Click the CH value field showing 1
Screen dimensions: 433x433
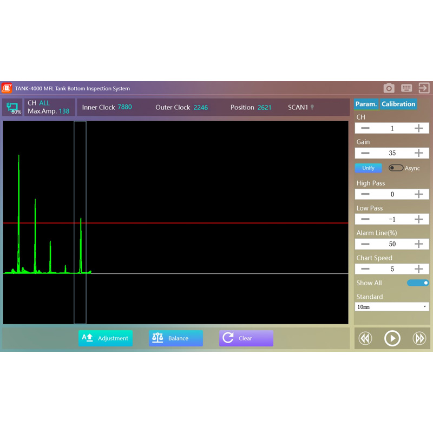coord(392,128)
